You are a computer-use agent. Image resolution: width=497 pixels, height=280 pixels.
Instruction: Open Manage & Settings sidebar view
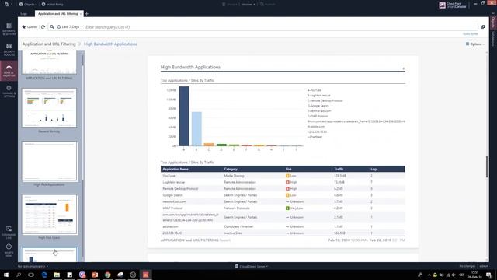click(x=9, y=91)
